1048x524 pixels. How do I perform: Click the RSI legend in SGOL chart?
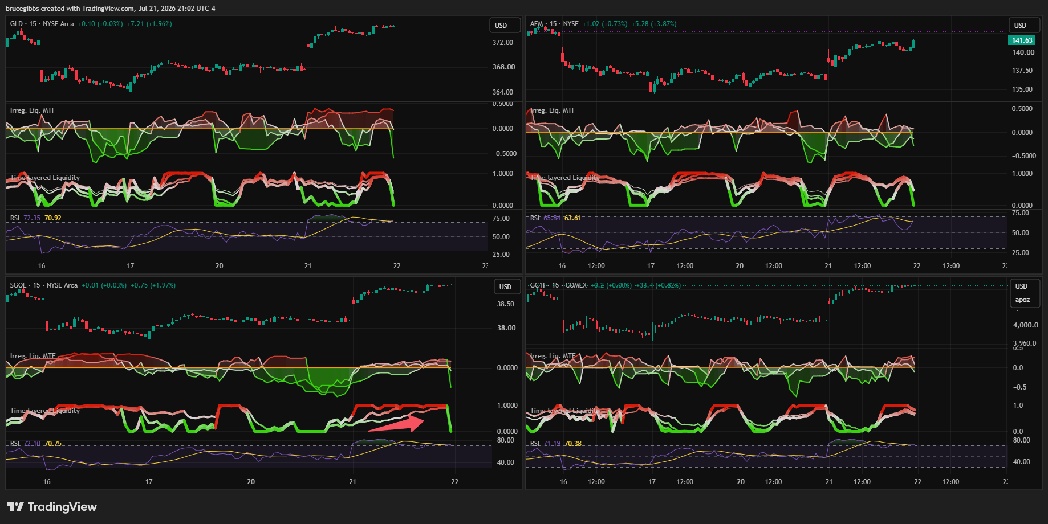coord(15,444)
